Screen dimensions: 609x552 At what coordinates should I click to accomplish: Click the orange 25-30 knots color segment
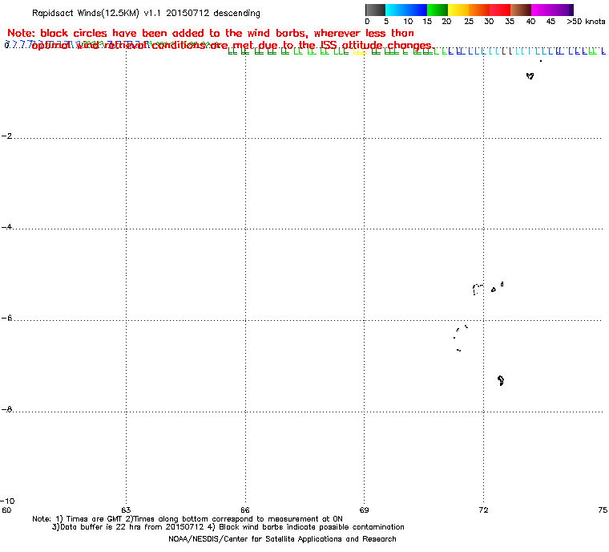click(479, 10)
